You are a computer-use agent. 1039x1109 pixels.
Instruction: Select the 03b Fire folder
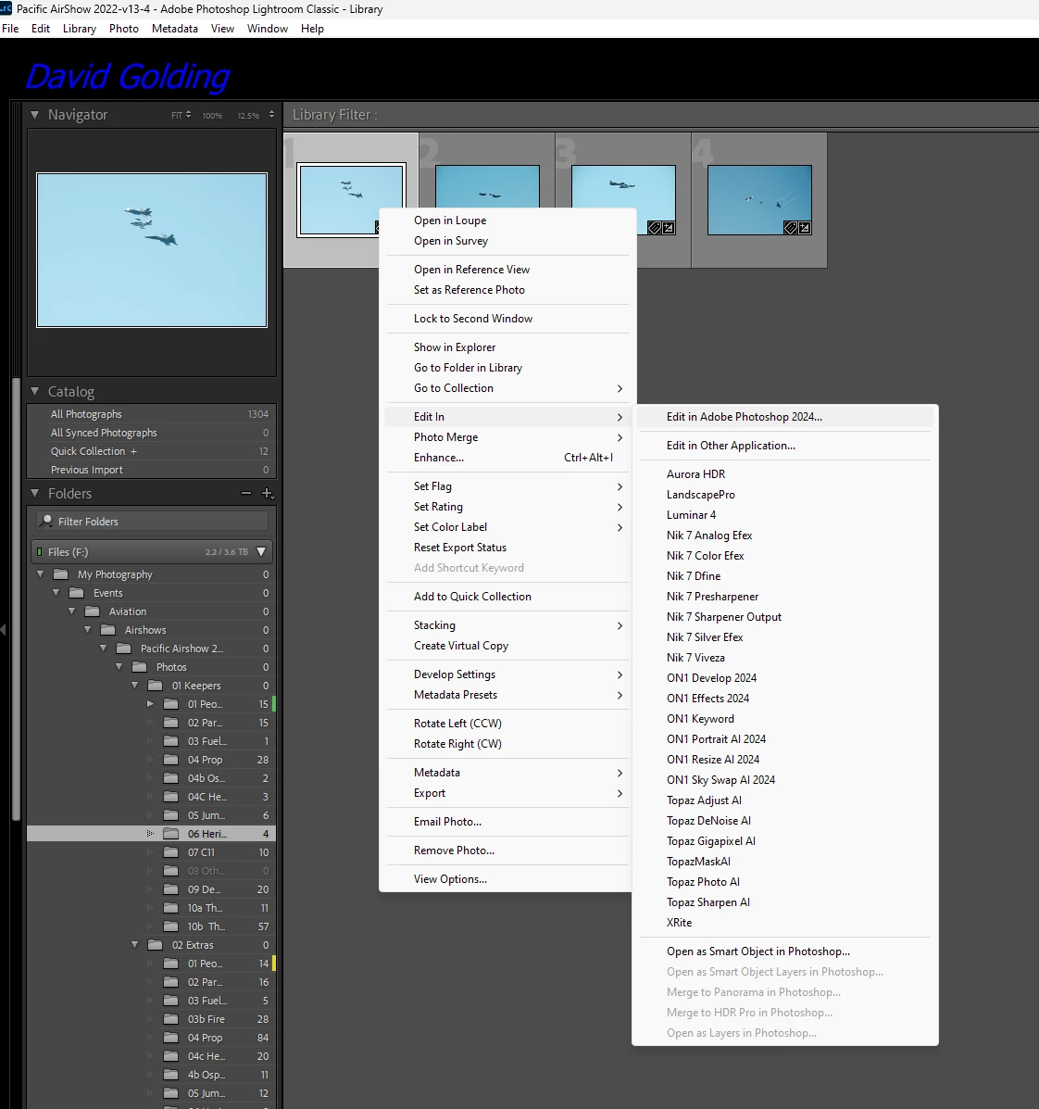[151, 1019]
